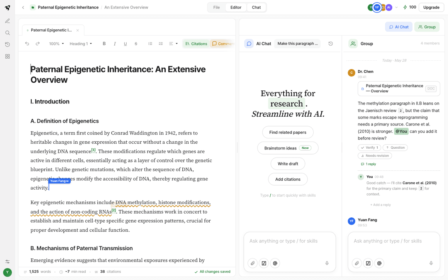
Task: Toggle the AI Chat panel button
Action: pos(399,27)
